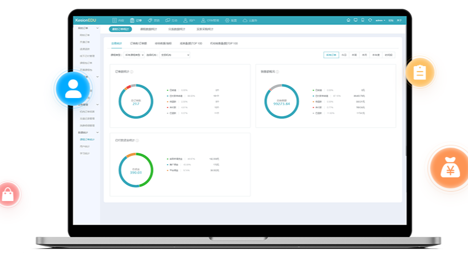
Task: Click the pink shopping bag icon
Action: 8,194
